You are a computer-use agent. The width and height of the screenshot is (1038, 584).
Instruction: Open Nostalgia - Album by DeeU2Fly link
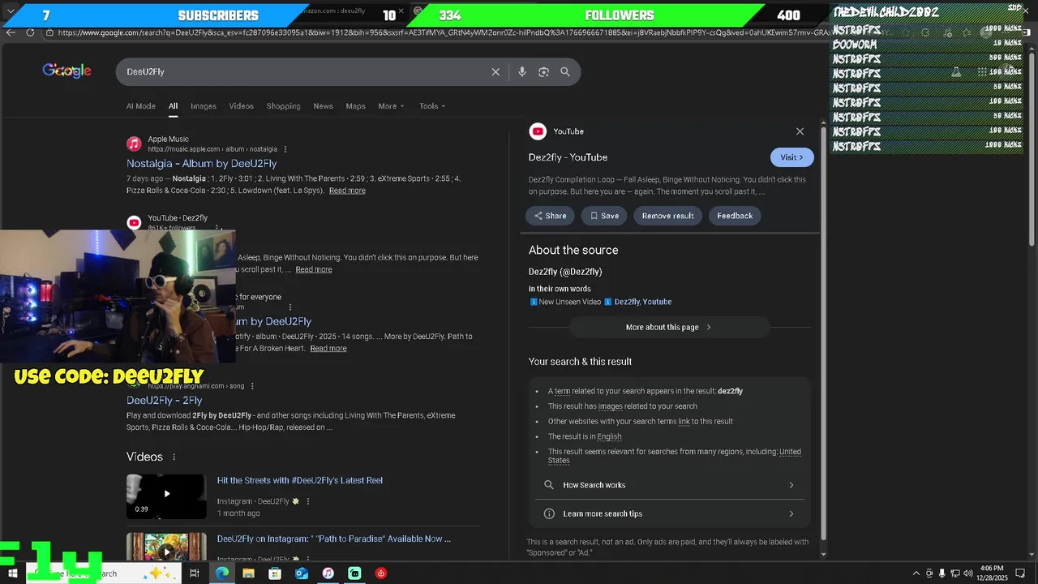click(201, 163)
